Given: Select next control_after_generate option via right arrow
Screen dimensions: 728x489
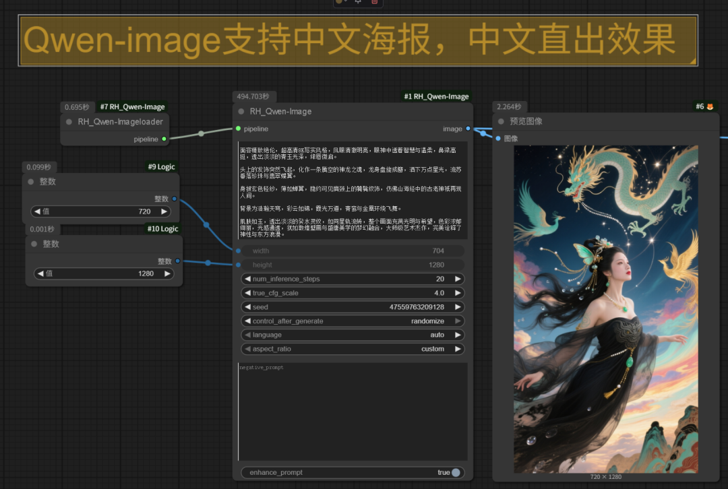Looking at the screenshot, I should pyautogui.click(x=458, y=321).
